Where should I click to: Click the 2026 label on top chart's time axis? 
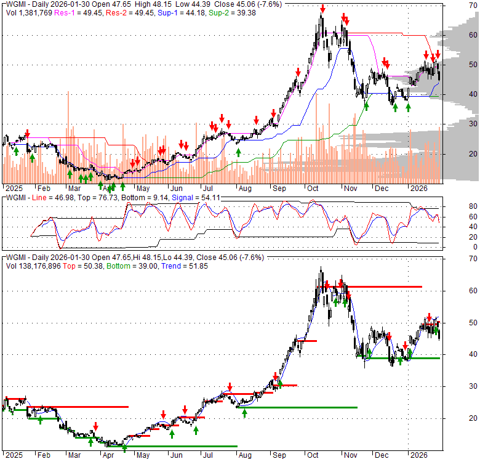pyautogui.click(x=419, y=188)
